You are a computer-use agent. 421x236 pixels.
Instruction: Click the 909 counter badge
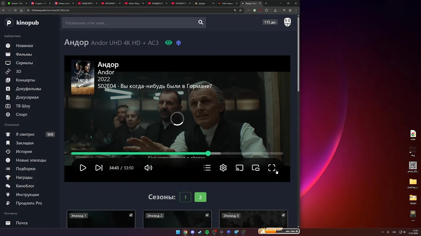pyautogui.click(x=50, y=134)
